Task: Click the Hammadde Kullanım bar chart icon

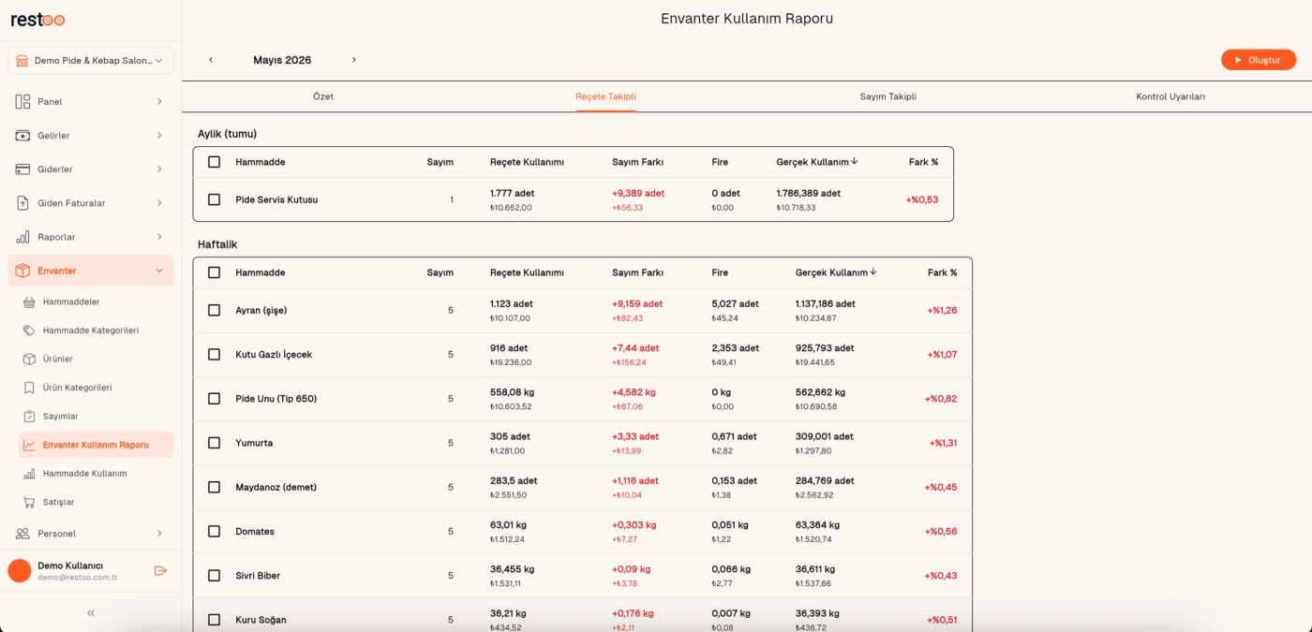Action: [29, 474]
